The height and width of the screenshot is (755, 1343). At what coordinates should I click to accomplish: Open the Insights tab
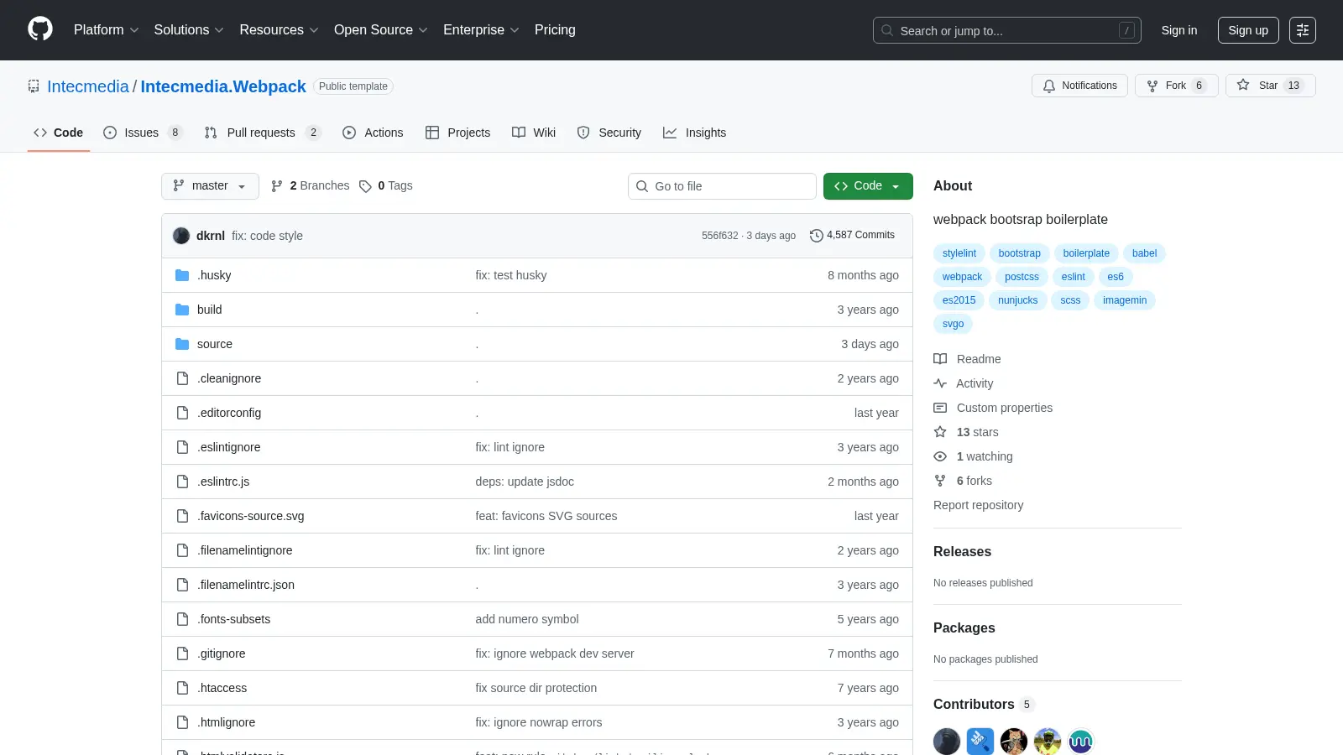[x=694, y=133]
